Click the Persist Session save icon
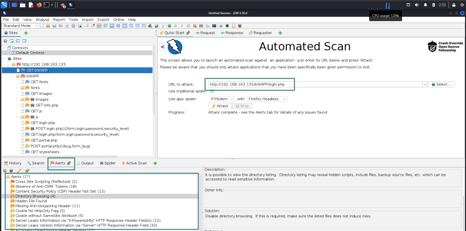This screenshot has width=466, height=231. coord(54,26)
